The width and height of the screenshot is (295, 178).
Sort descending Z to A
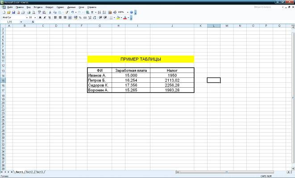click(104, 12)
